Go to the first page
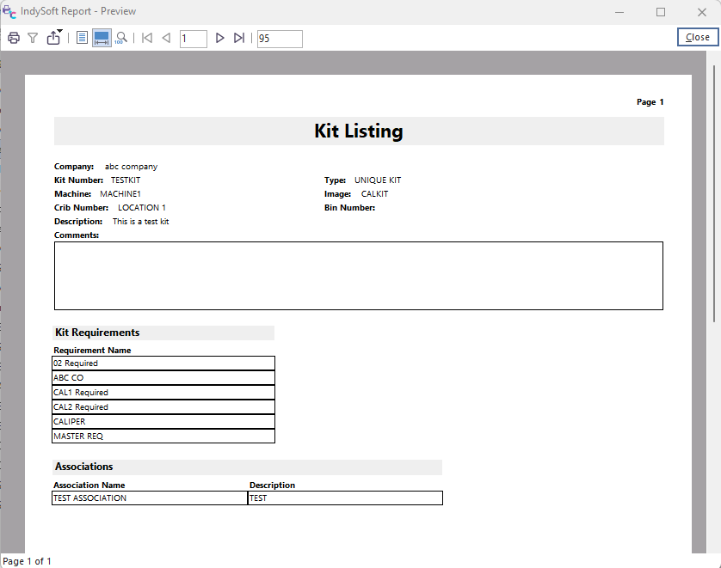Viewport: 721px width, 568px height. point(147,38)
